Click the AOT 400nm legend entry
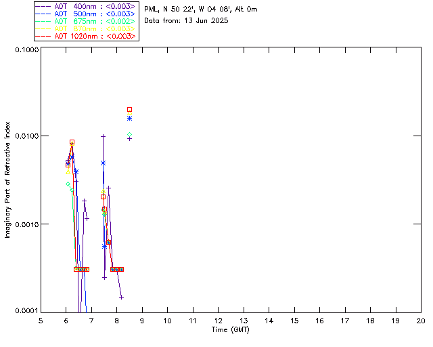This screenshot has width=433, height=347. point(85,6)
